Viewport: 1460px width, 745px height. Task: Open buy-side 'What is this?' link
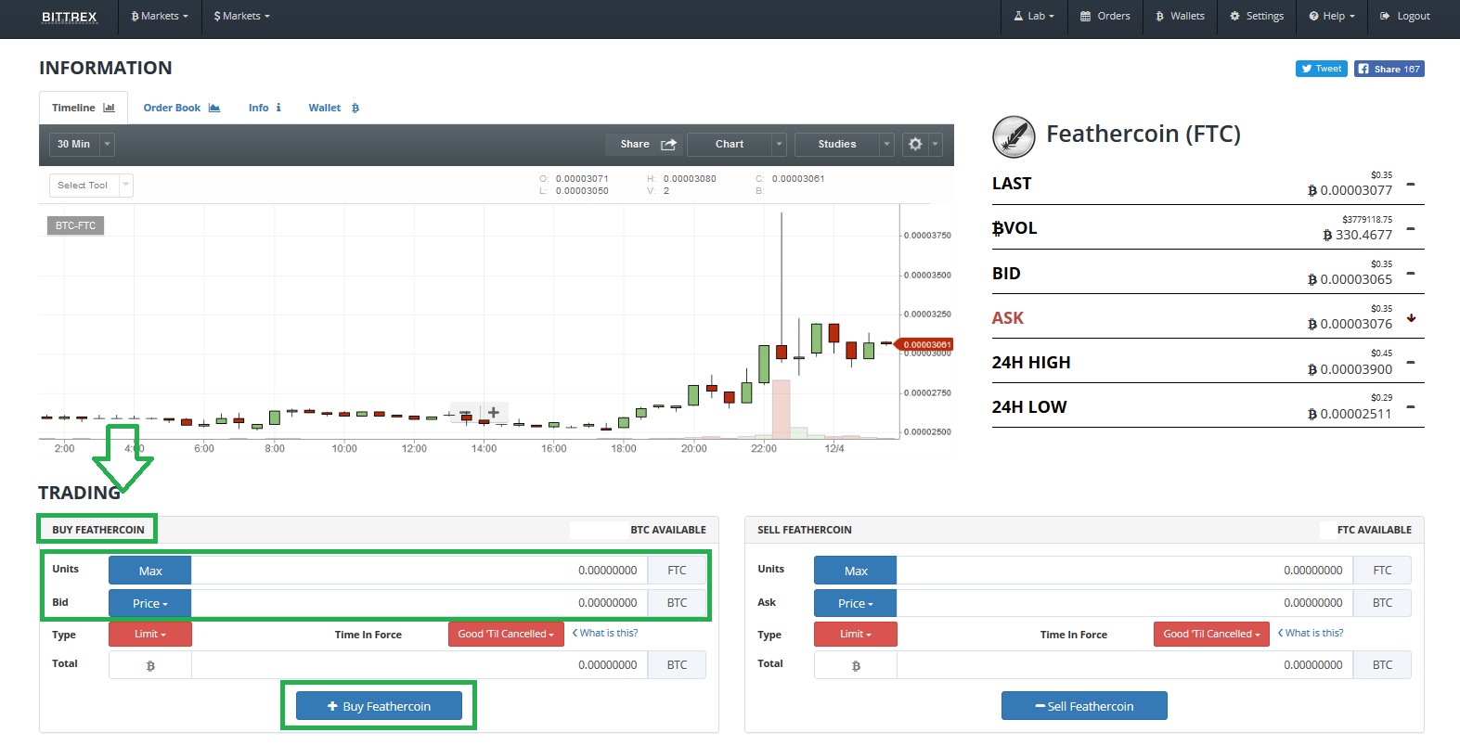tap(605, 633)
